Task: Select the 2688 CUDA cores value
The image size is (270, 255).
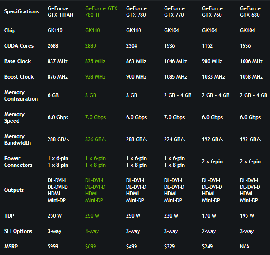Action: 53,46
